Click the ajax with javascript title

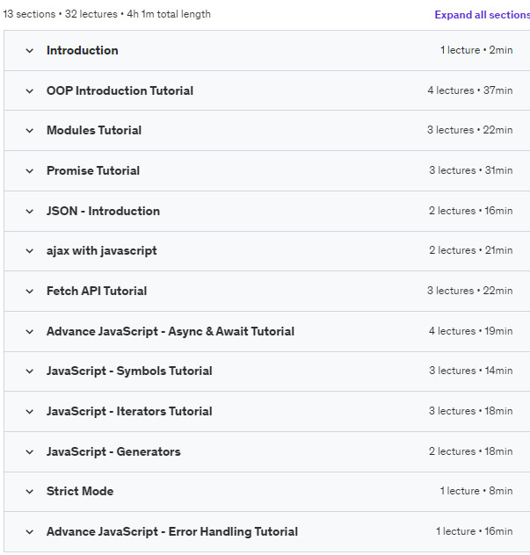click(x=101, y=251)
